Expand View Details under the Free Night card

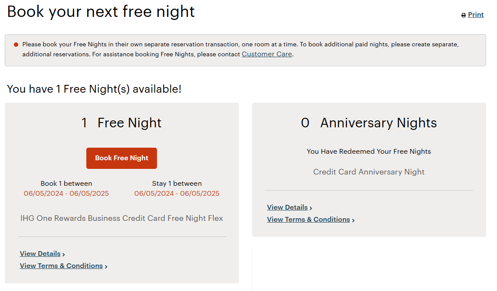tap(40, 253)
